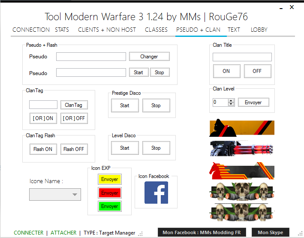Click the second Pseudo flash input field
The width and height of the screenshot is (304, 238).
[91, 72]
